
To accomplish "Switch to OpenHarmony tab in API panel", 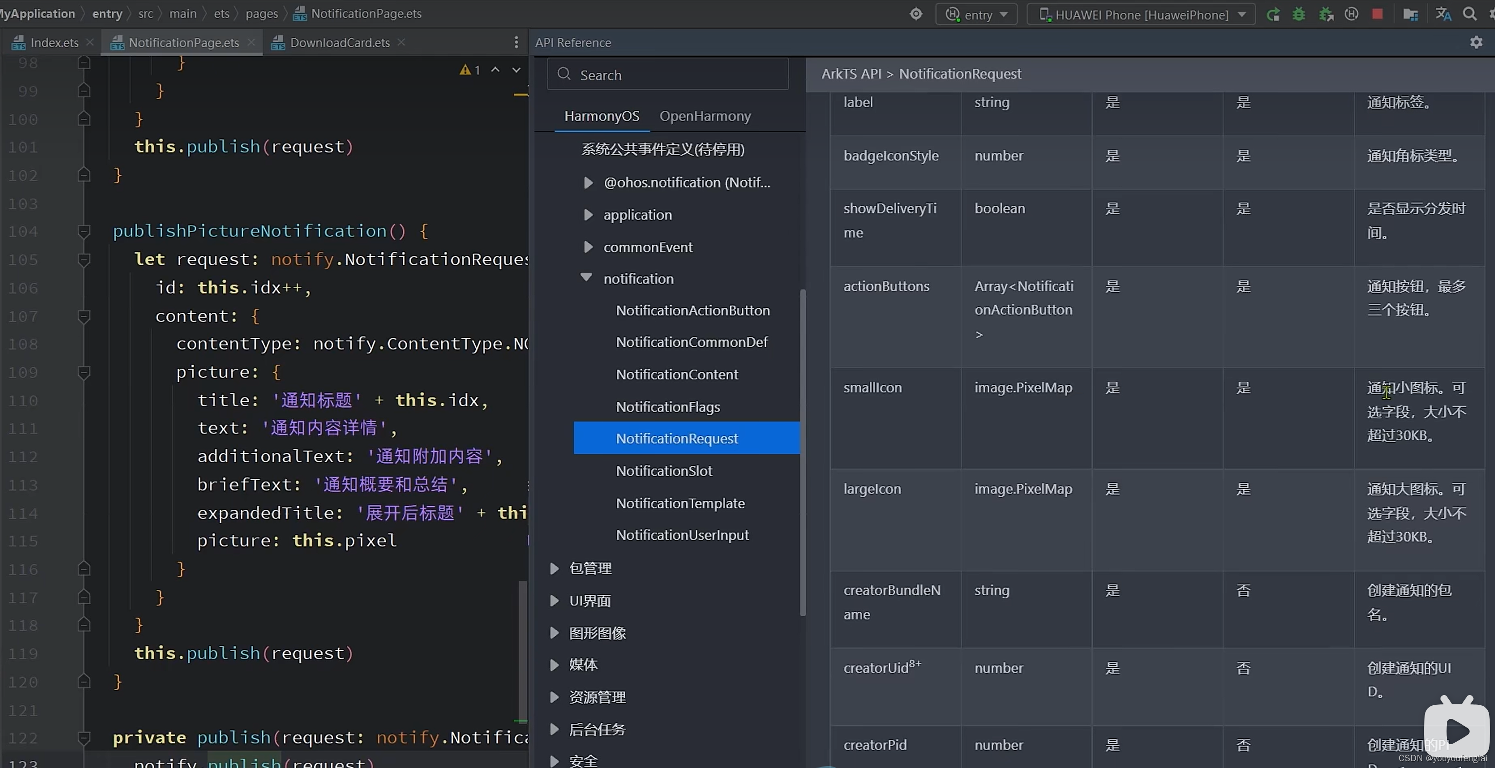I will pyautogui.click(x=705, y=116).
